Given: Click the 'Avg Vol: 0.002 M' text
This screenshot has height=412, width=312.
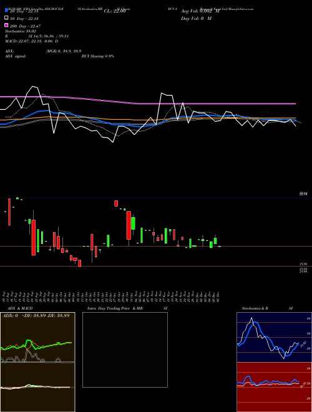Looking at the screenshot, I should pyautogui.click(x=200, y=11).
